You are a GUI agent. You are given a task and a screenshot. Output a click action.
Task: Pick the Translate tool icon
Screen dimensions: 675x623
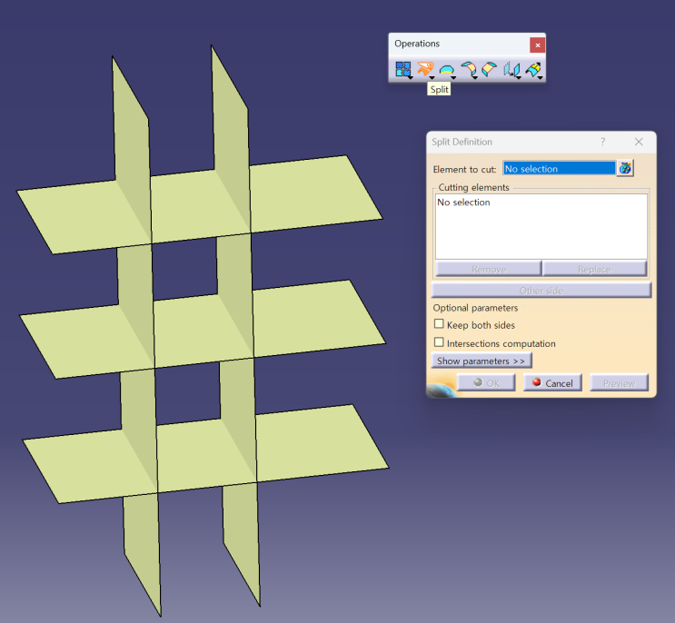511,69
